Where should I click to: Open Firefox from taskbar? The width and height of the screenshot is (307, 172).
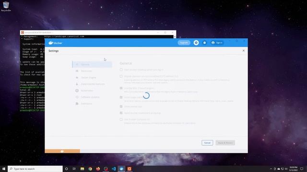[98, 169]
